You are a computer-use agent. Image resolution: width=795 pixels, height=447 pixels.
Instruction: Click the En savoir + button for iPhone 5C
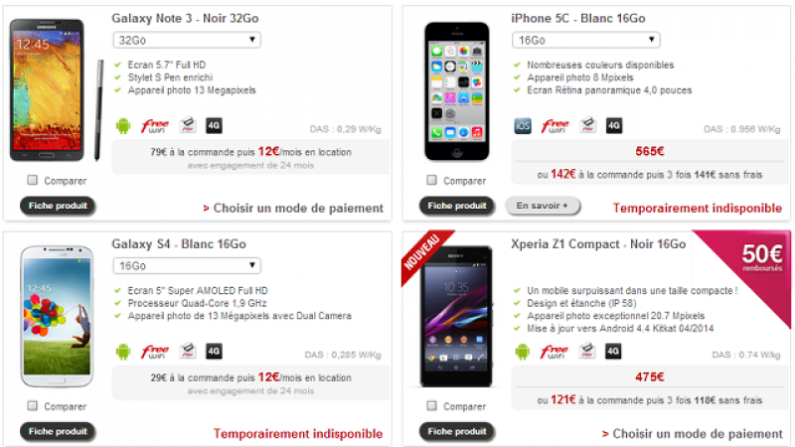(543, 206)
